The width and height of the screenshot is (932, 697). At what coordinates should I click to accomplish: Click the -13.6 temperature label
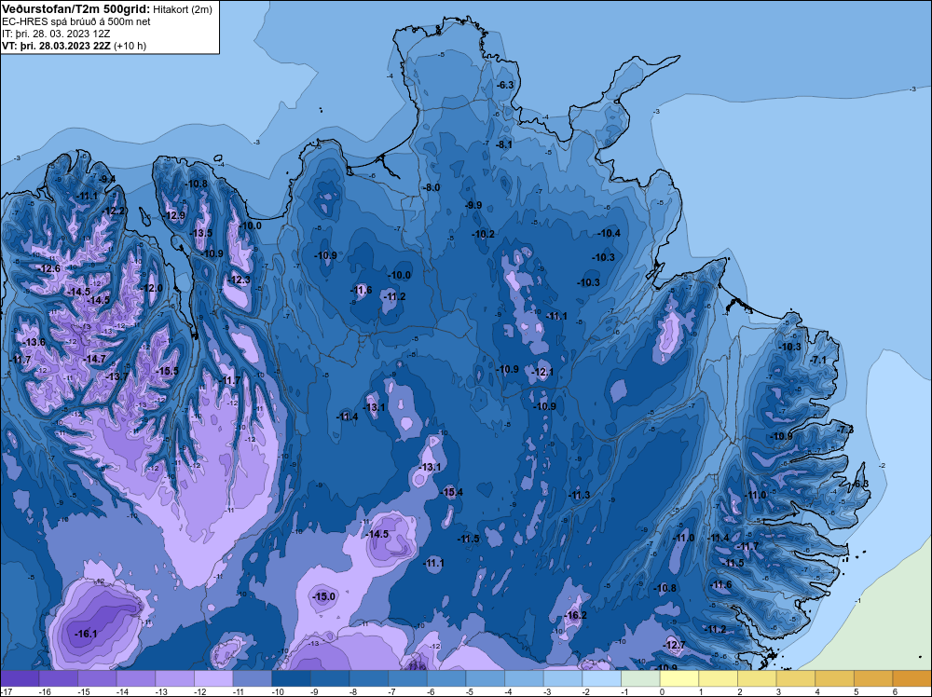click(34, 342)
